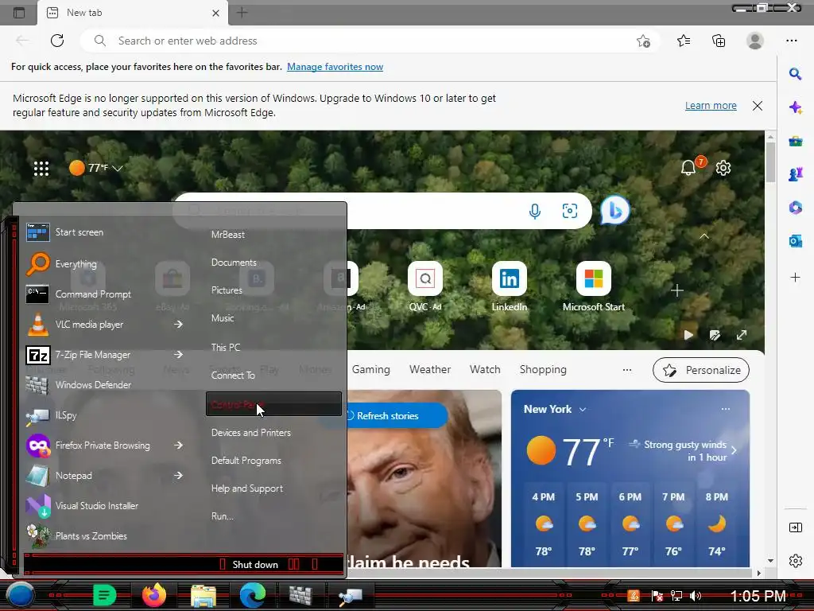
Task: Open weather card more options
Action: 725,409
